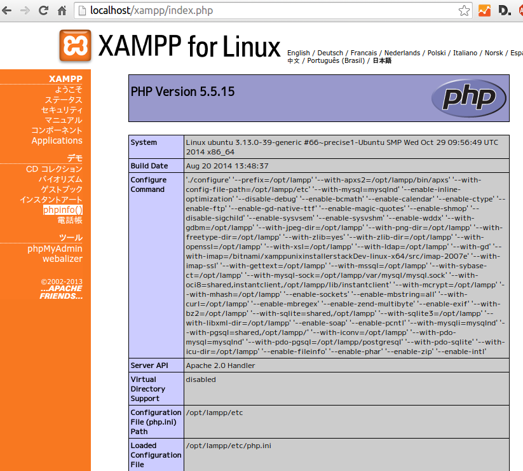Viewport: 523px width, 471px height.
Task: Open the インスタントアート demo
Action: pyautogui.click(x=51, y=200)
